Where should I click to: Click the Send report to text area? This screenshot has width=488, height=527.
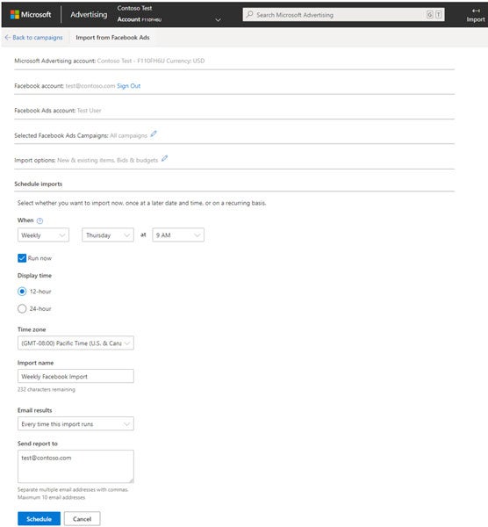pyautogui.click(x=75, y=466)
